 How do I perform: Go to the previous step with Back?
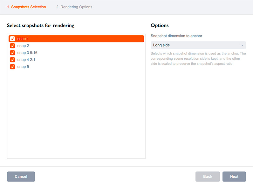208,176
